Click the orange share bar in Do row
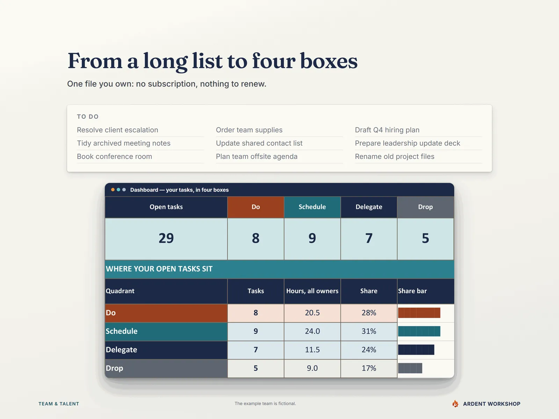The height and width of the screenshot is (419, 559). (x=419, y=313)
